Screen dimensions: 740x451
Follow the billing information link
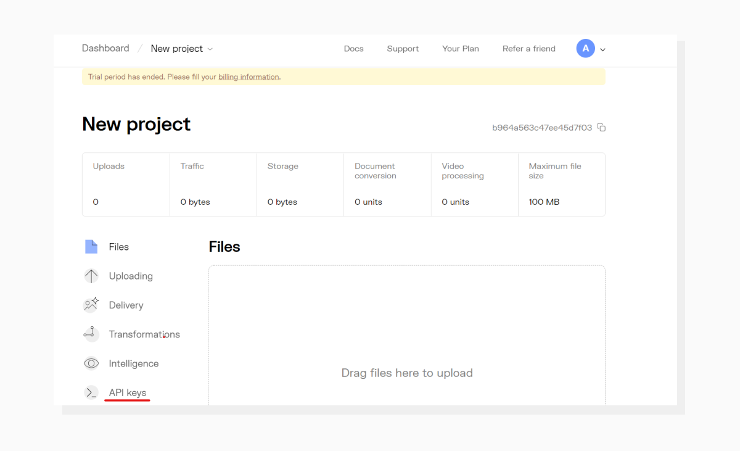[249, 77]
